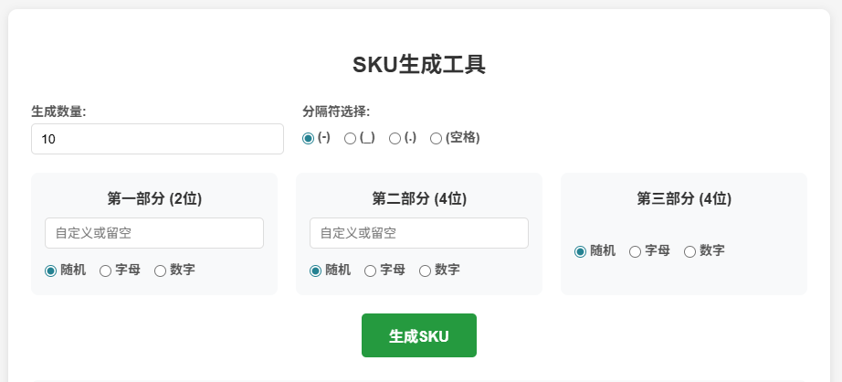Focus the 生成数量 quantity input field
Image resolution: width=842 pixels, height=382 pixels.
click(x=157, y=139)
